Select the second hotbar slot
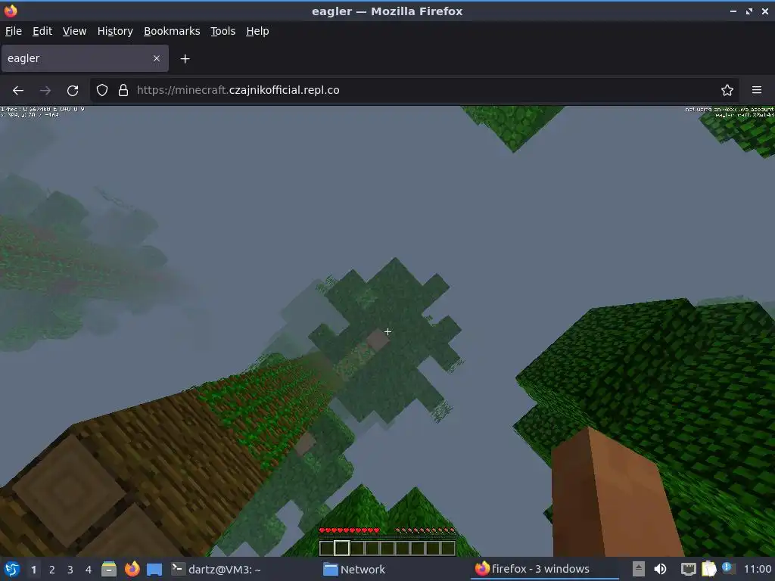 [x=342, y=548]
